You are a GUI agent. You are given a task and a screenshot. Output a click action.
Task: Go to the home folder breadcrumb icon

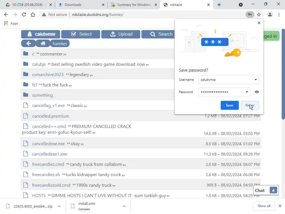tap(43, 43)
